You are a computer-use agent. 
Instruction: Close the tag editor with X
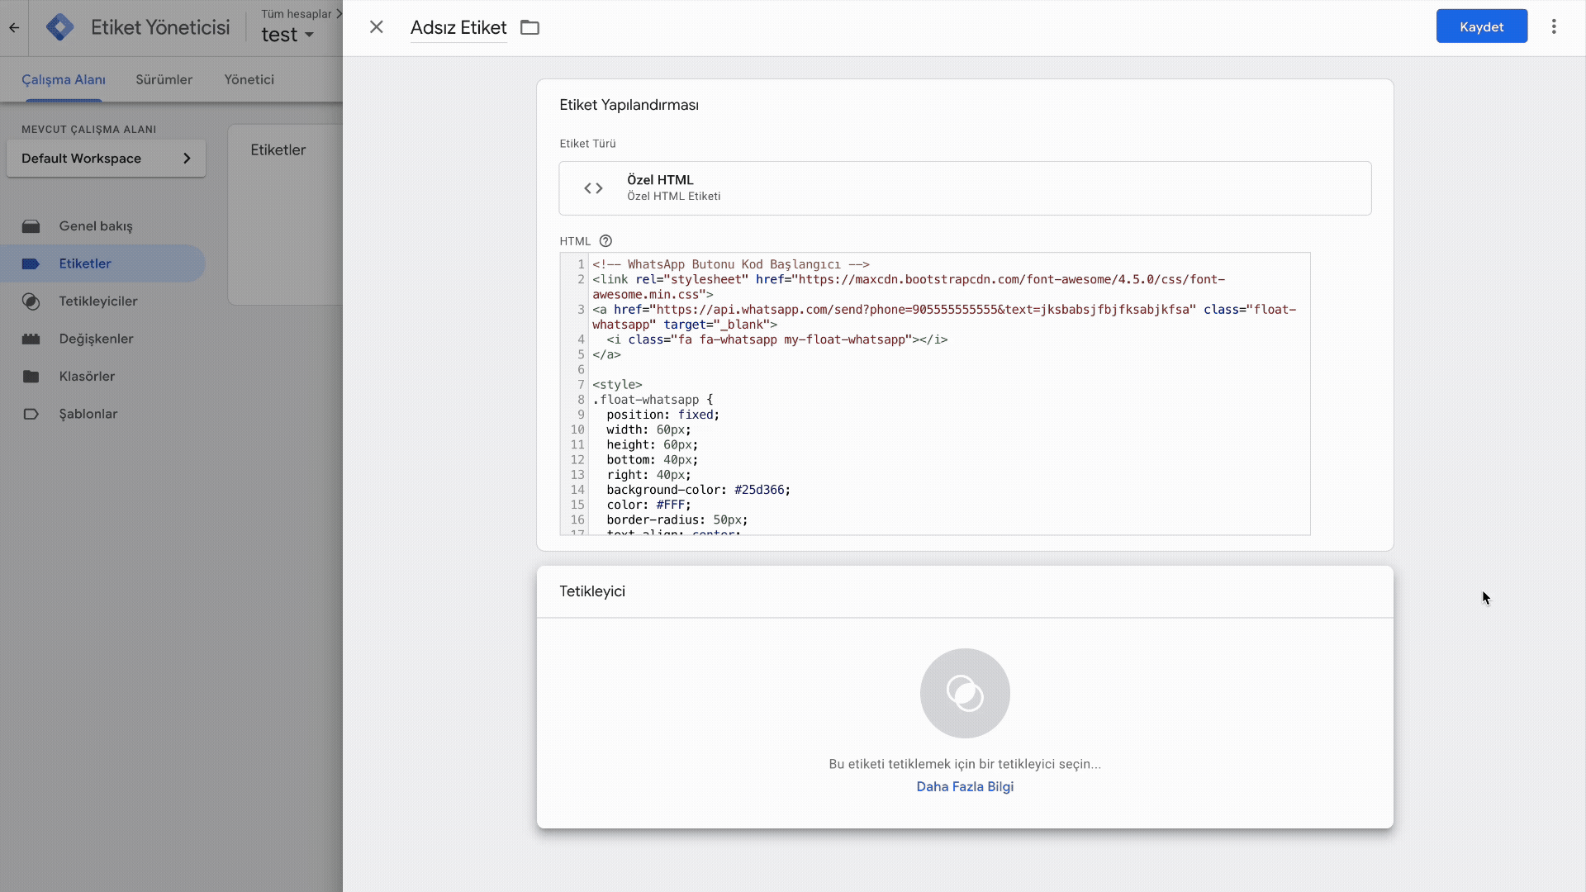377,27
